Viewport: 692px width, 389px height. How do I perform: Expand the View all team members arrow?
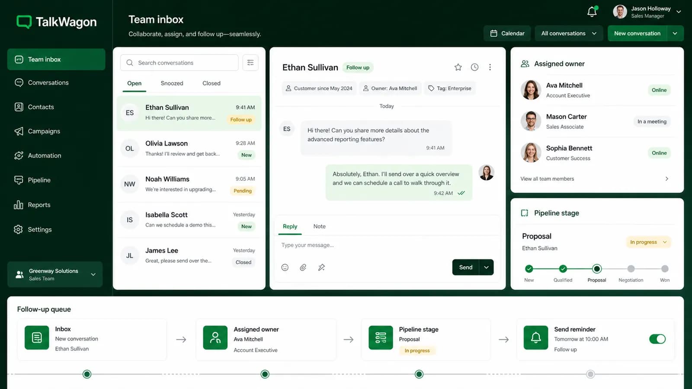click(x=666, y=179)
